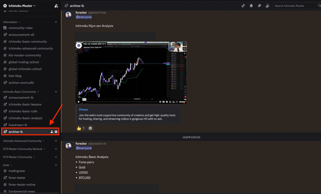Select the ichimoku-basic-lessons channel
321x194 pixels.
coord(25,104)
